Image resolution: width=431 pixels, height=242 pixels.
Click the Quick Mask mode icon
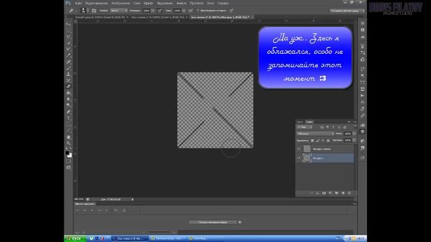coord(69,161)
